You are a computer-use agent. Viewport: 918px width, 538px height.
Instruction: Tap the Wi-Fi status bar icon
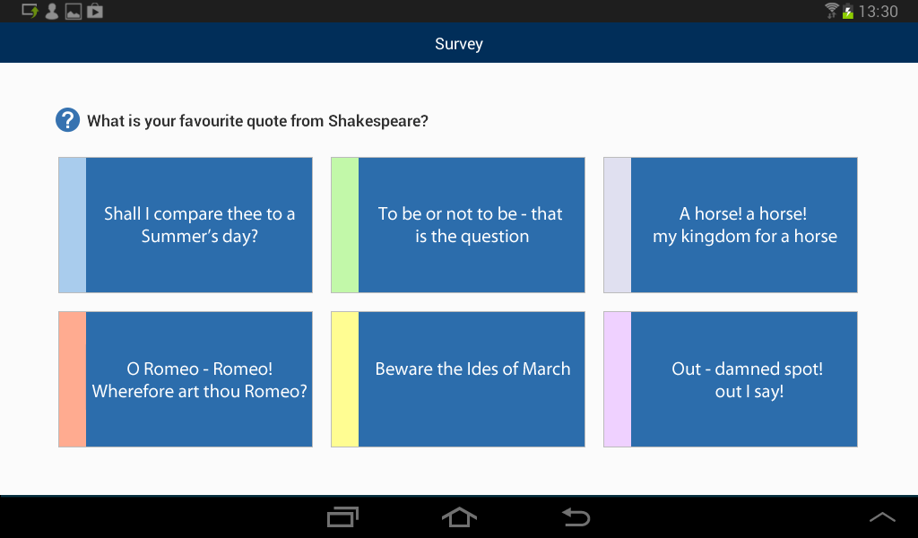point(831,11)
